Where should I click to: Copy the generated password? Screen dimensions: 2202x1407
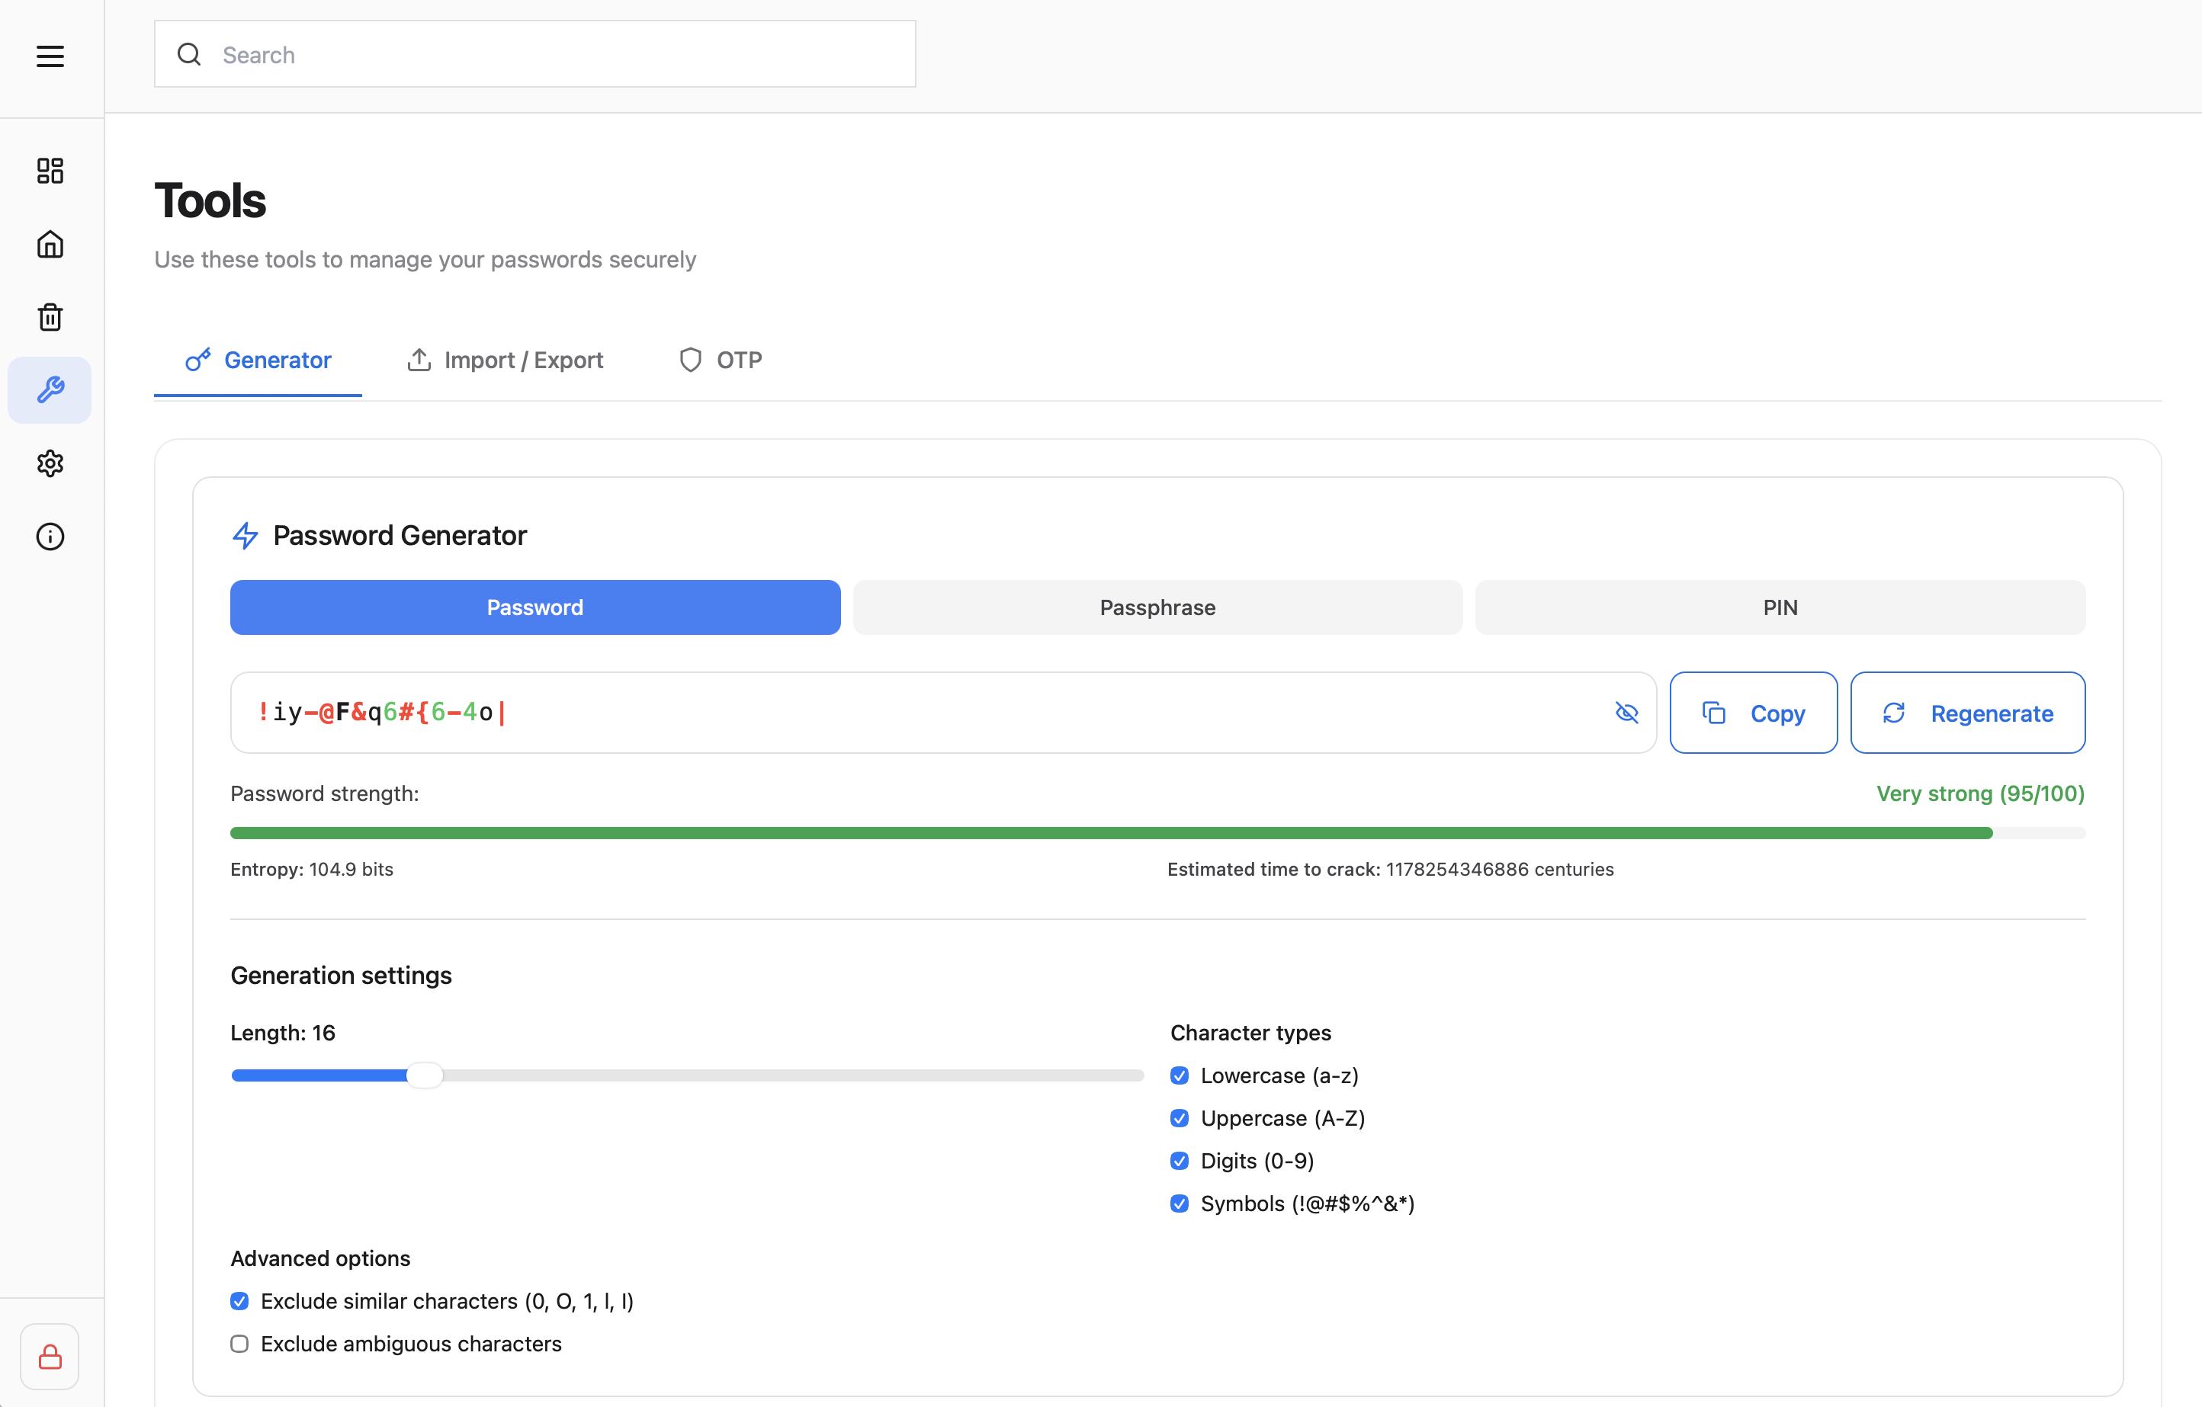(x=1753, y=713)
